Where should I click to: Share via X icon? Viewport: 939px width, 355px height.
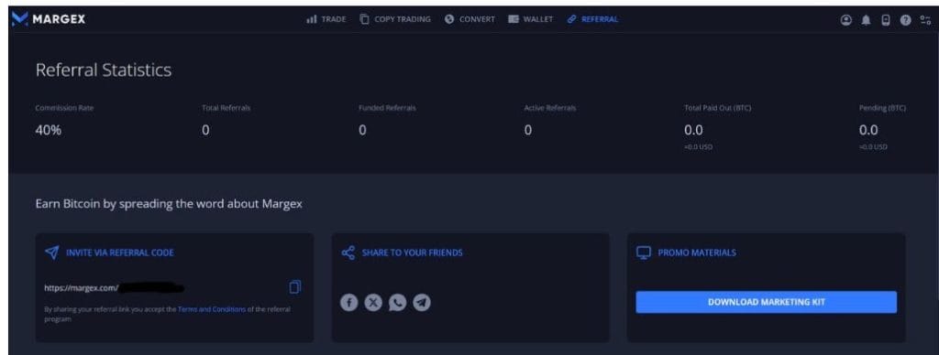click(x=373, y=303)
